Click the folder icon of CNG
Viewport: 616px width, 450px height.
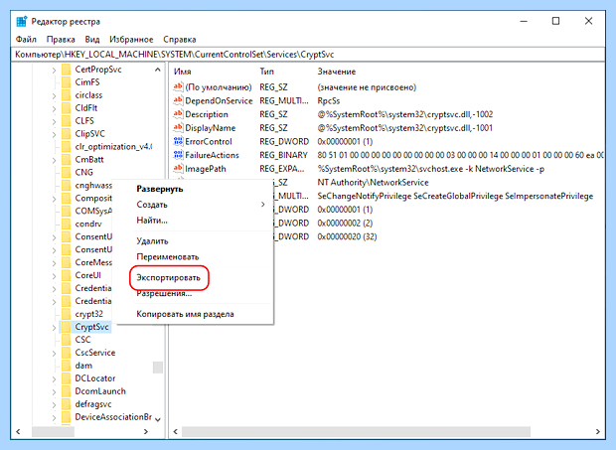pyautogui.click(x=66, y=173)
